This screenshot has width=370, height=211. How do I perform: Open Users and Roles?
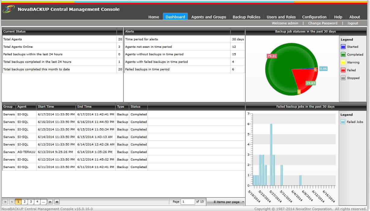(x=281, y=17)
